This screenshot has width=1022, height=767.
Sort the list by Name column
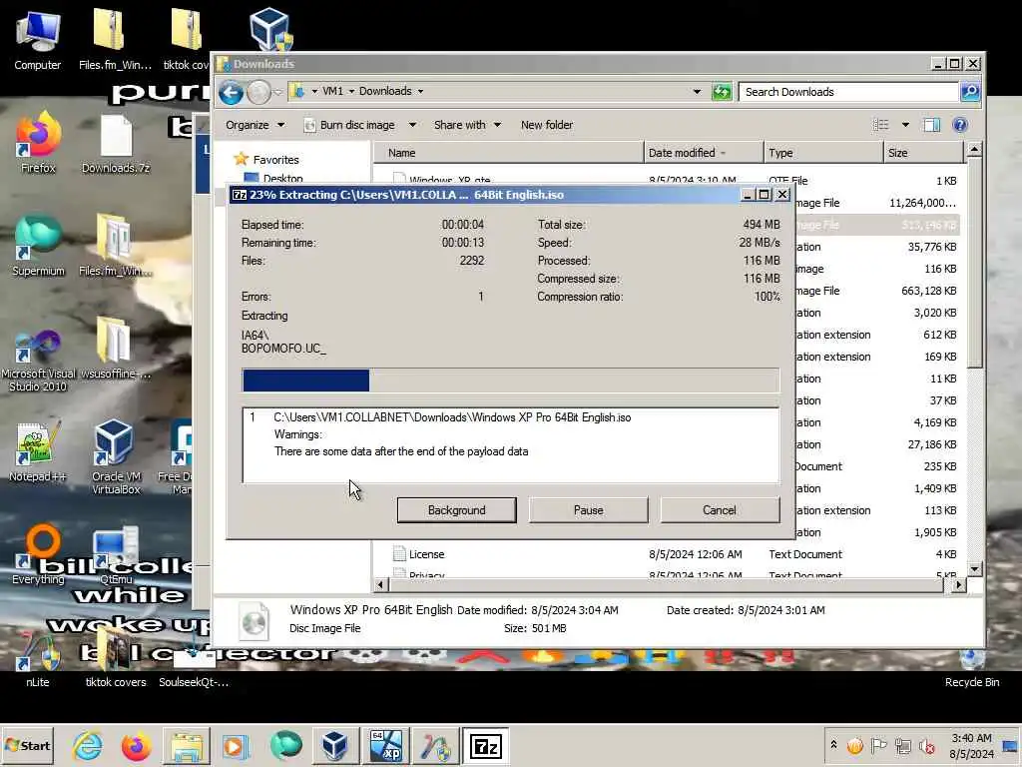(x=508, y=153)
